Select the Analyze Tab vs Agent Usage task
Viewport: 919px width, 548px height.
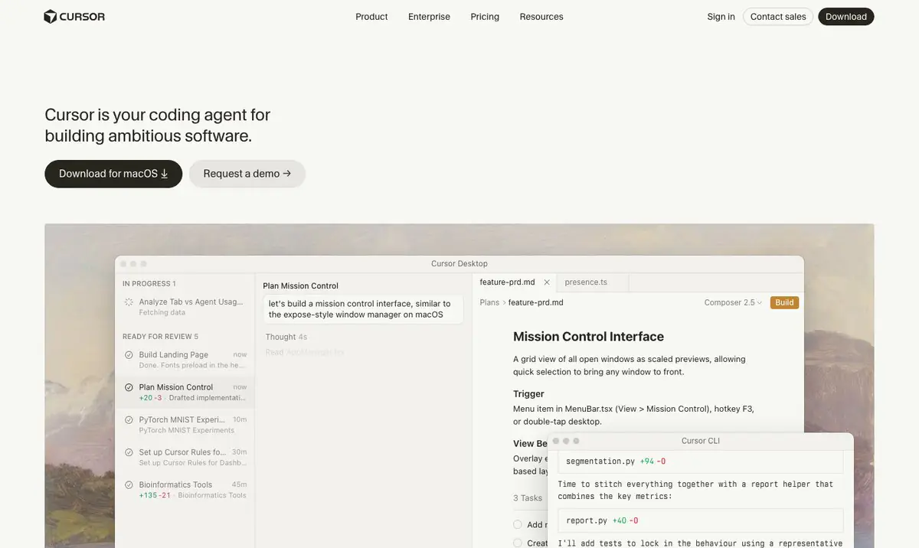tap(185, 307)
